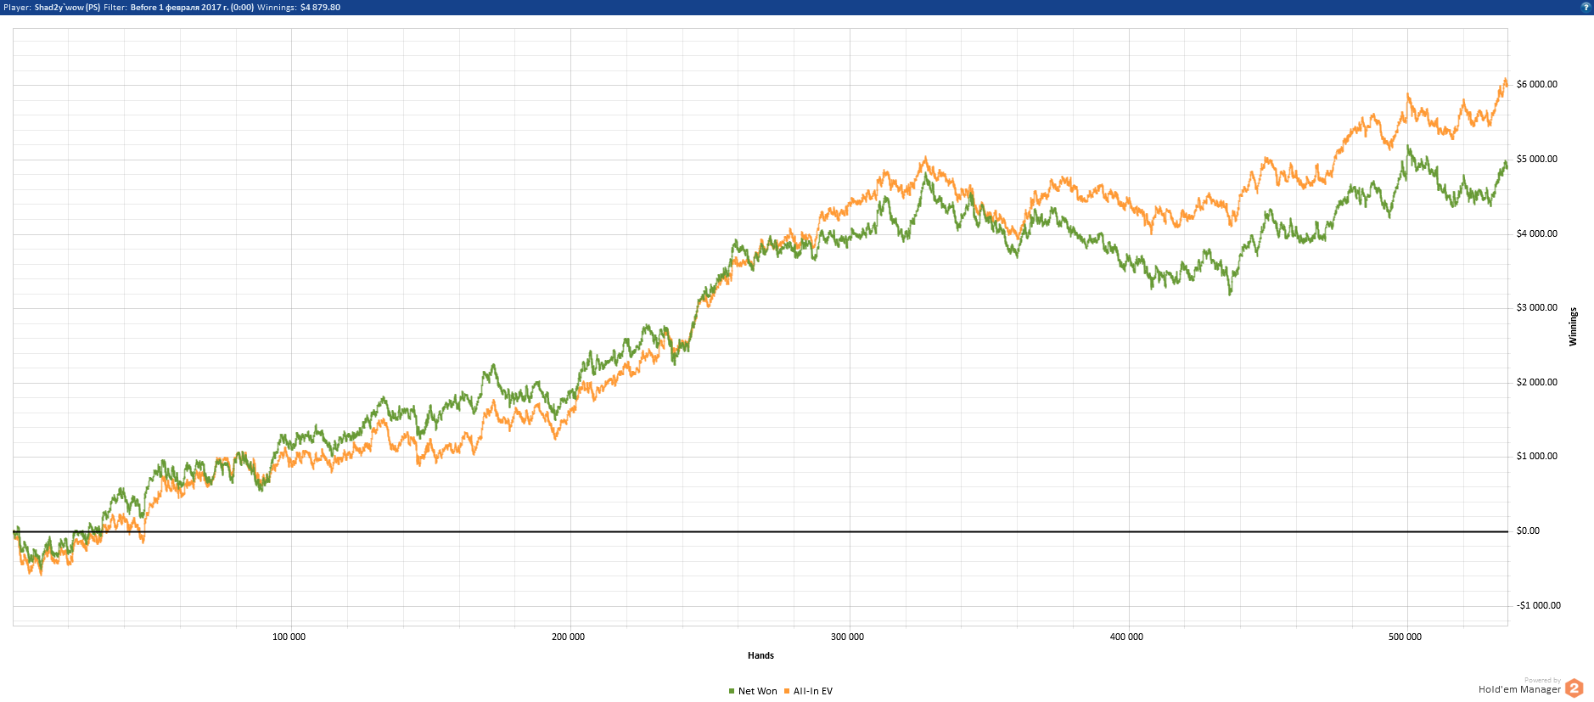Click the "$6 000.00" axis label

click(x=1537, y=85)
